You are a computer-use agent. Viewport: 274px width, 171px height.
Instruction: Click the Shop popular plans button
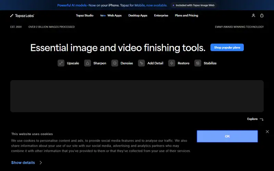[227, 48]
